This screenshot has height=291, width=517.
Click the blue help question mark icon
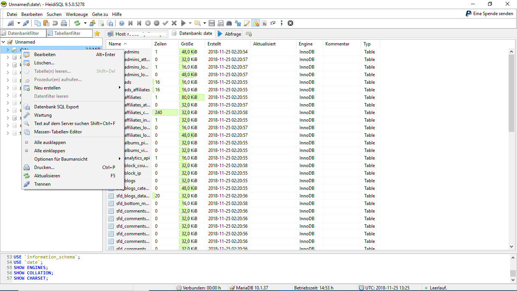pos(122,23)
